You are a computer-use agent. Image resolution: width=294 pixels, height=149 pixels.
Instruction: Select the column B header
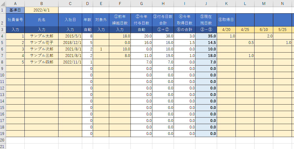41,3
